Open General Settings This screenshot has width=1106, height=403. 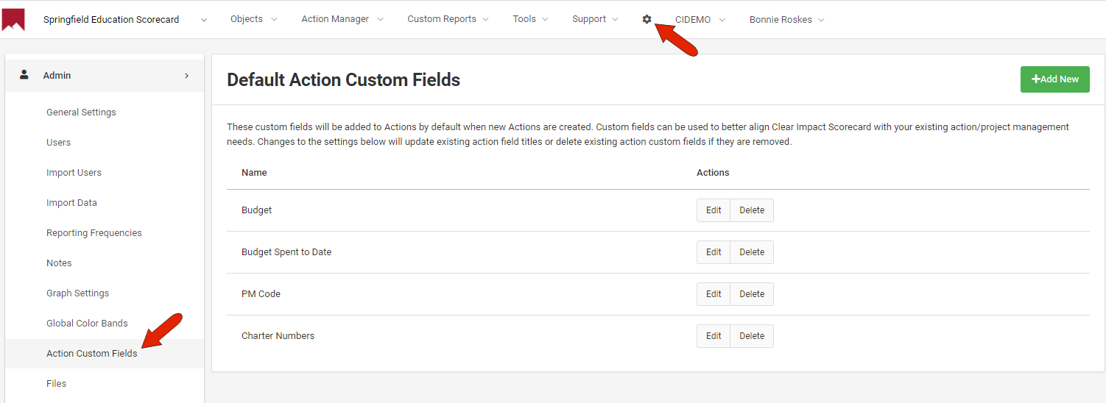(81, 113)
